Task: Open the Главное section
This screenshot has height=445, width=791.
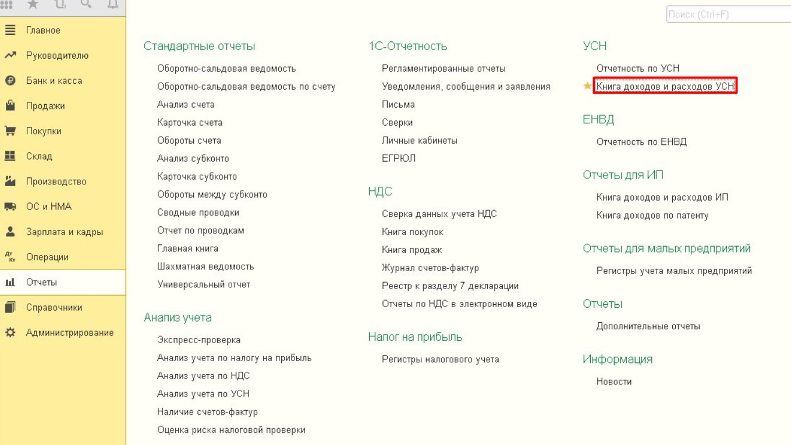Action: (x=43, y=30)
